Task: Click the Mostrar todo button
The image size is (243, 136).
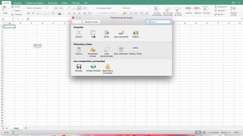Action: click(x=92, y=22)
